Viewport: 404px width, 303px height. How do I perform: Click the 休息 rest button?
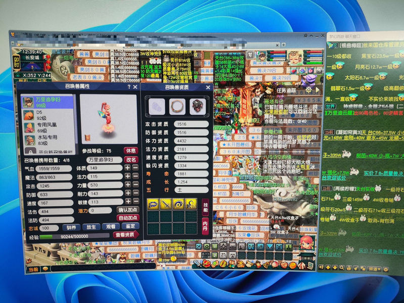click(131, 150)
